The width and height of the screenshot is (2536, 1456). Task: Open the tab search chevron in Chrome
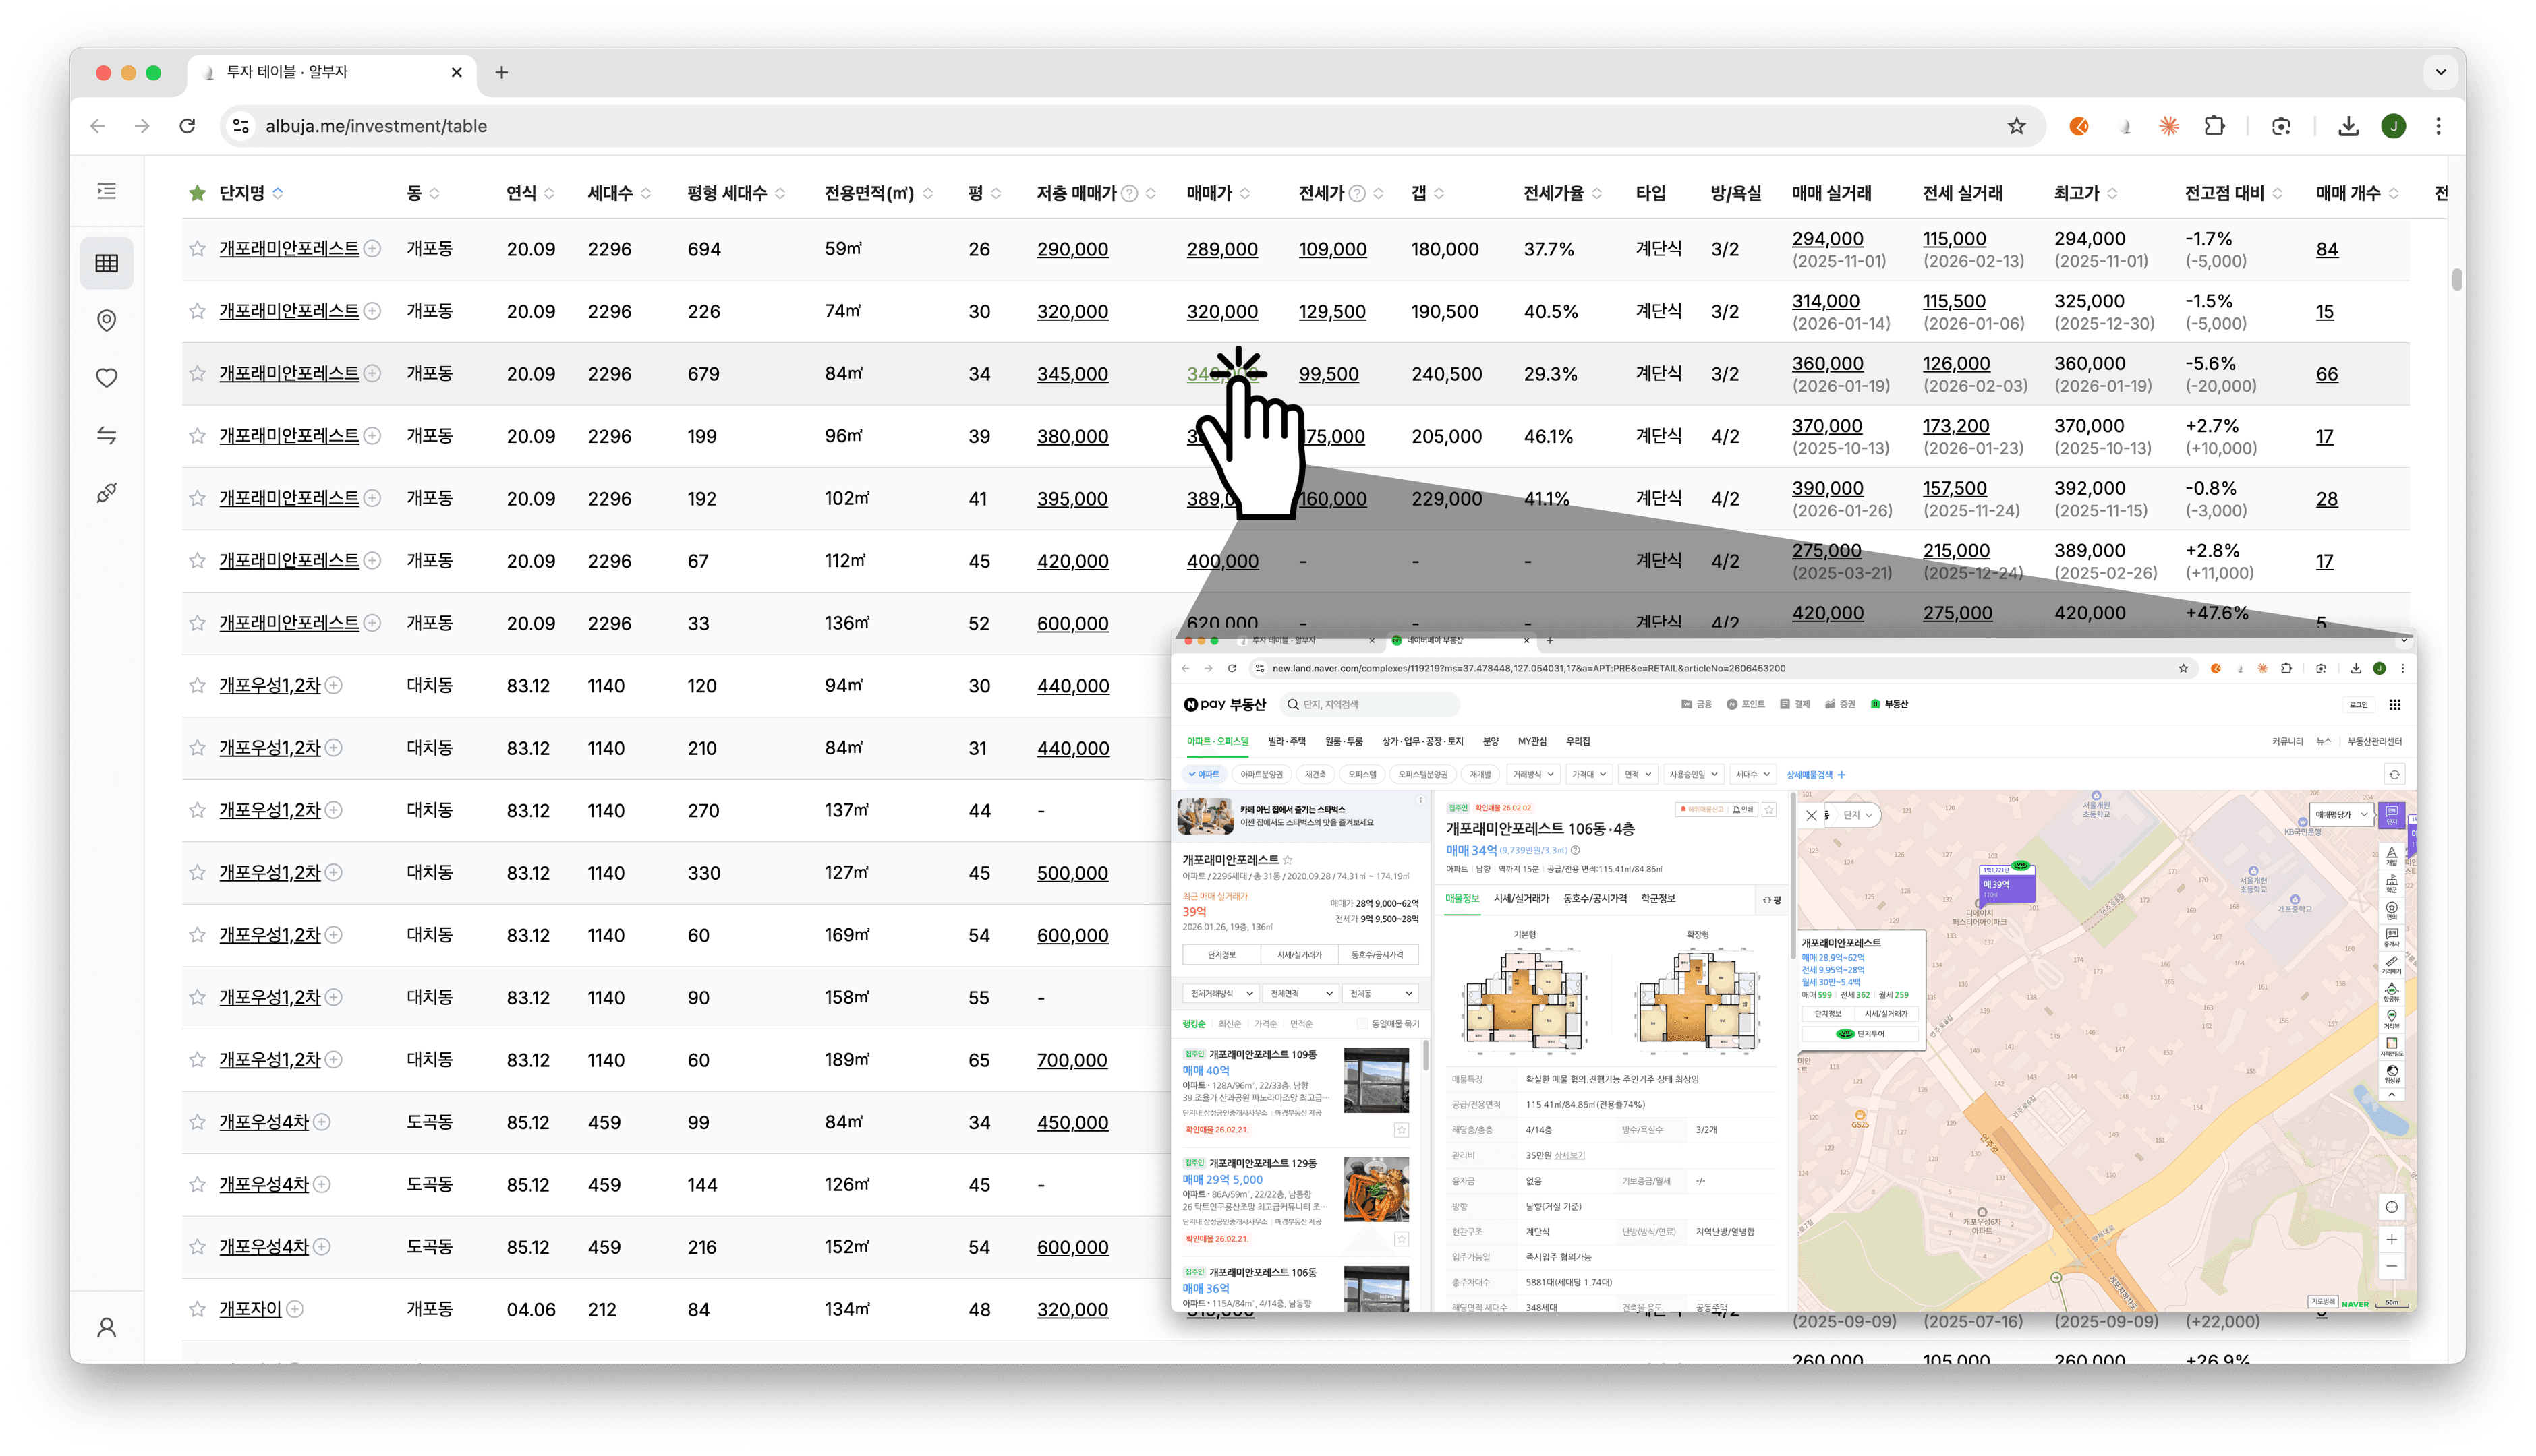[x=2441, y=72]
